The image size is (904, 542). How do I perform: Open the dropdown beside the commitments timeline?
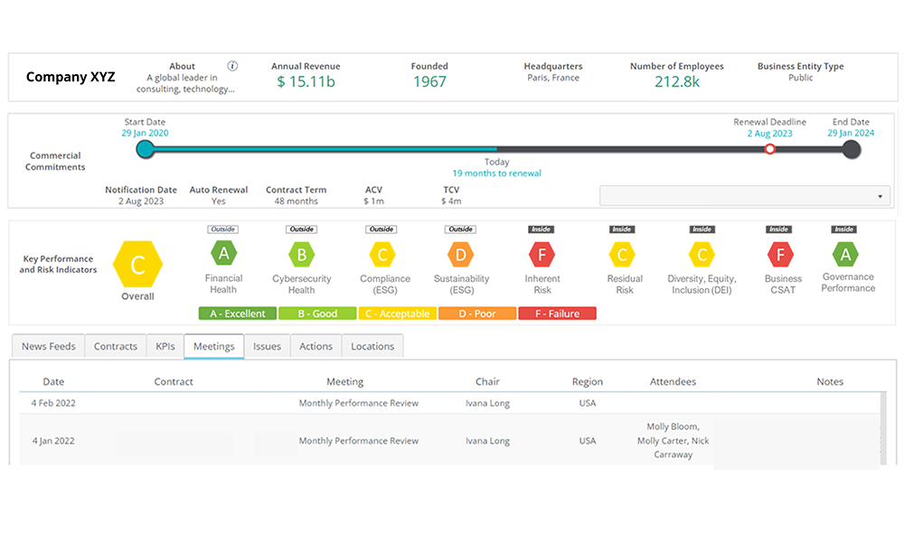pos(744,195)
